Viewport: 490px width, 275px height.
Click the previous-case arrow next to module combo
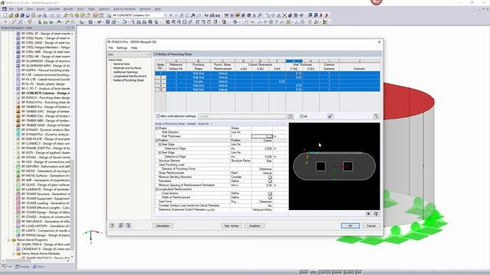(x=171, y=15)
